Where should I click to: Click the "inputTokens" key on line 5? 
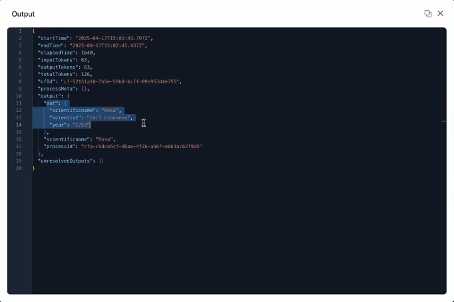pyautogui.click(x=57, y=60)
